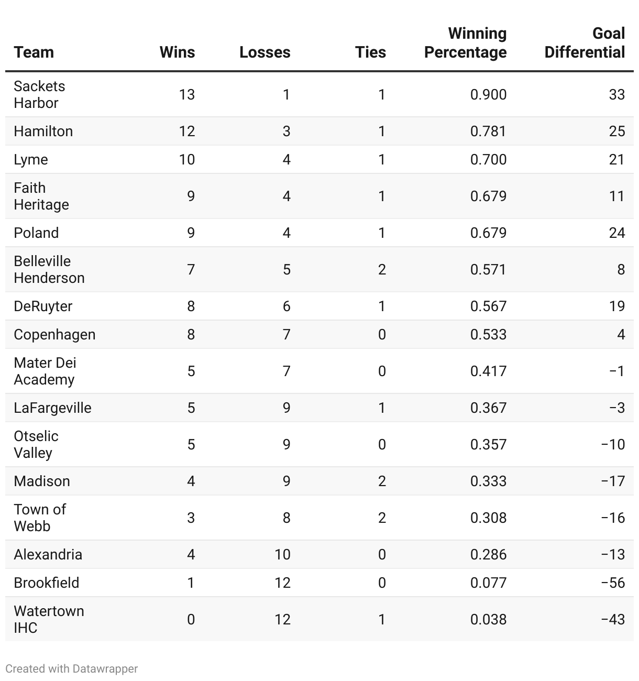Click the Belleville Henderson team cell
639x681 pixels.
(49, 269)
